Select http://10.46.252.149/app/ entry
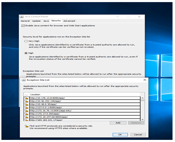 click(85, 101)
